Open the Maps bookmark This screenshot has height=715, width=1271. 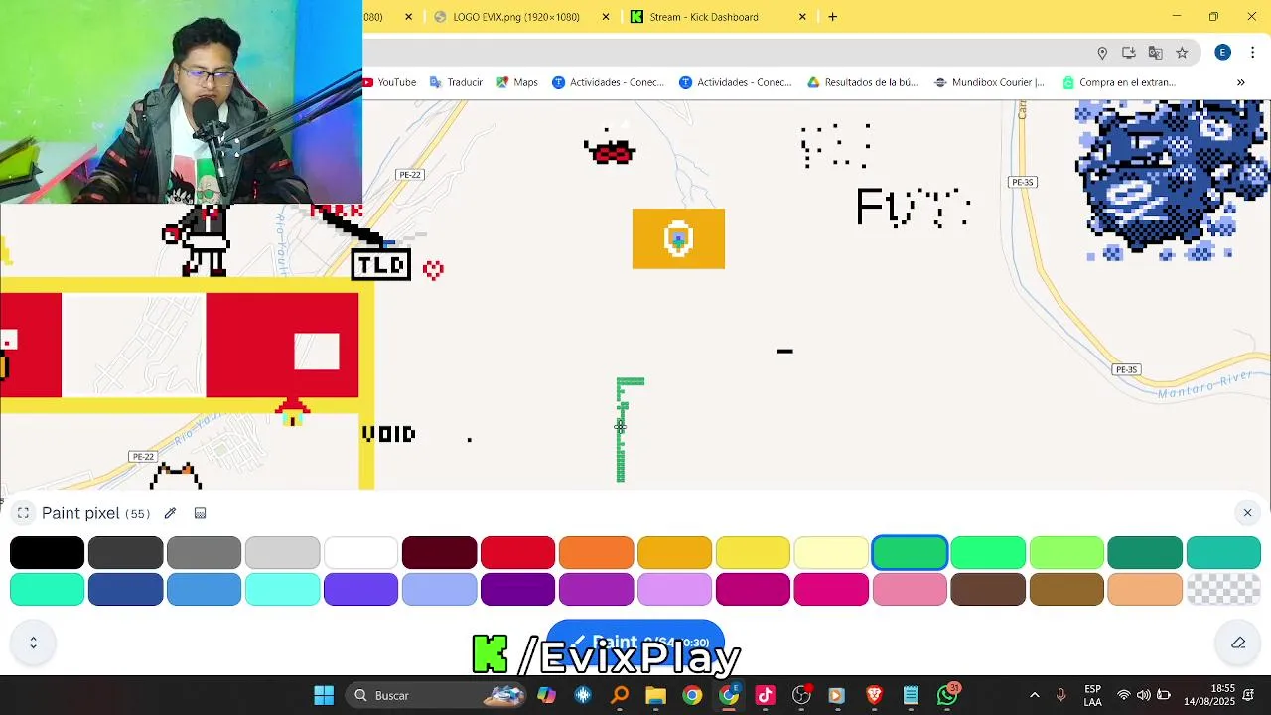pyautogui.click(x=517, y=82)
